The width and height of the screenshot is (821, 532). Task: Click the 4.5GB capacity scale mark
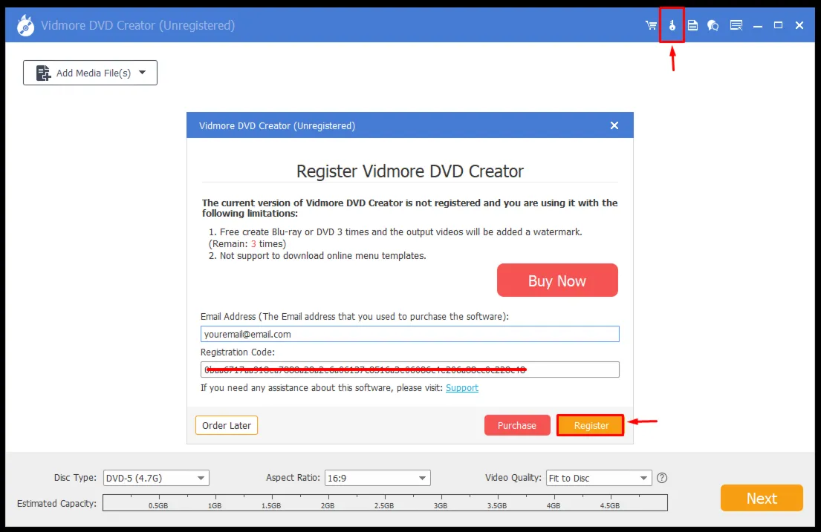tap(609, 506)
